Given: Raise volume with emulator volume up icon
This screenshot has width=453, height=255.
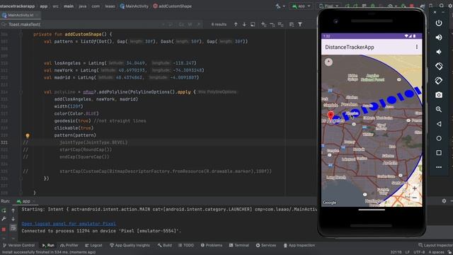Looking at the screenshot, I should (439, 38).
